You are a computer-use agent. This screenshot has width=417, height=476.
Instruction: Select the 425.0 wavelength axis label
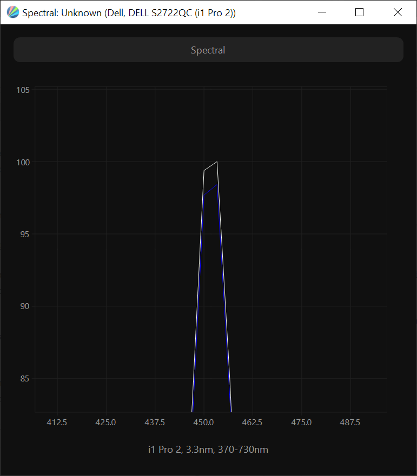coord(106,422)
